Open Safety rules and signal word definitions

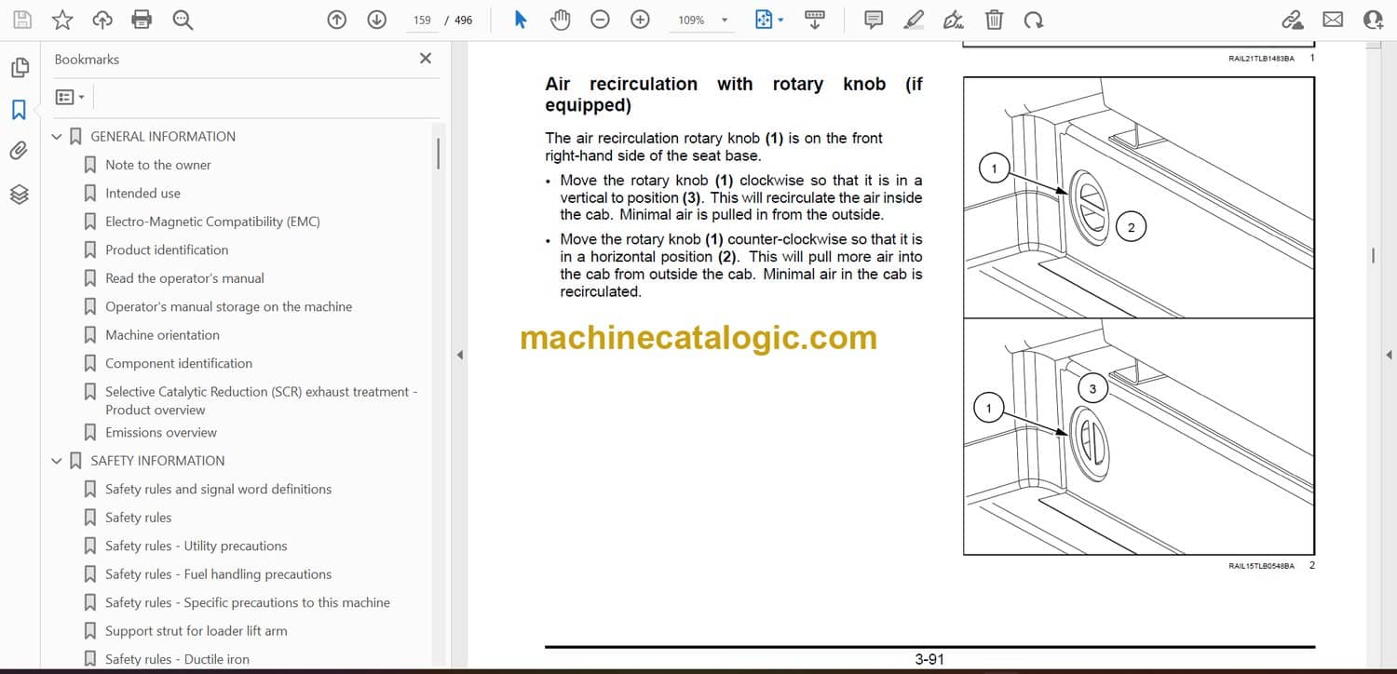coord(218,489)
